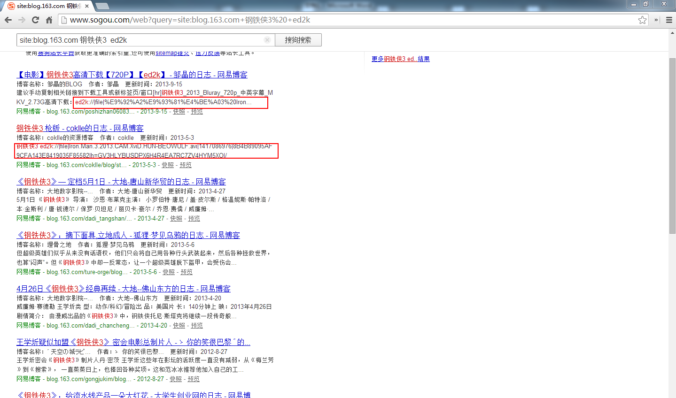Go to the browser home page icon
This screenshot has height=398, width=676.
[49, 20]
